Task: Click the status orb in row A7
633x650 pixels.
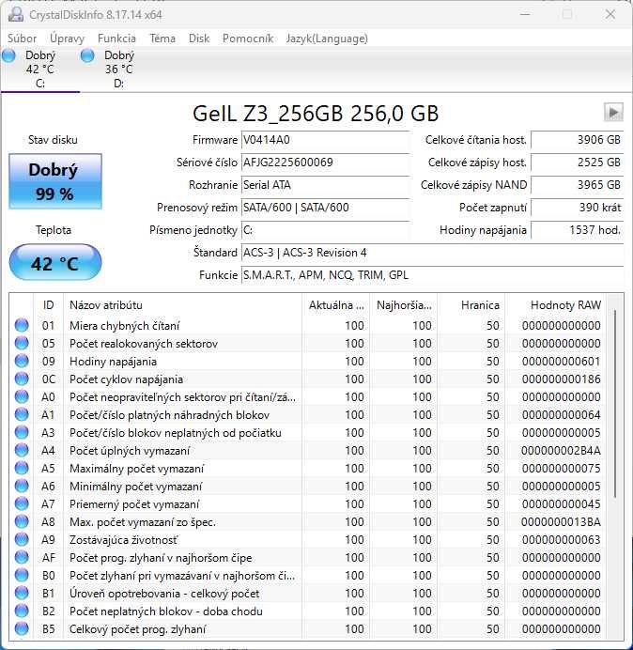Action: 22,503
